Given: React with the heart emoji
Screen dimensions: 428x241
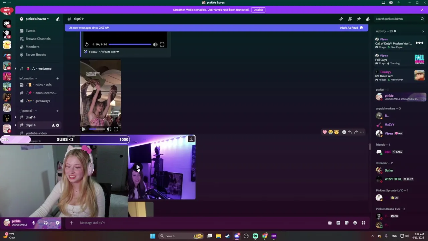Looking at the screenshot, I should pyautogui.click(x=324, y=132).
